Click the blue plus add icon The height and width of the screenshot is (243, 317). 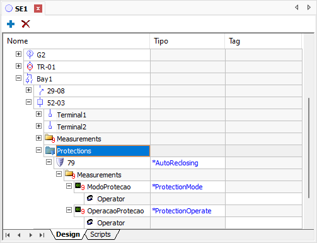pyautogui.click(x=11, y=24)
